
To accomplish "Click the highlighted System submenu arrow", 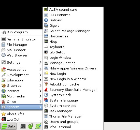I will point(40,107).
